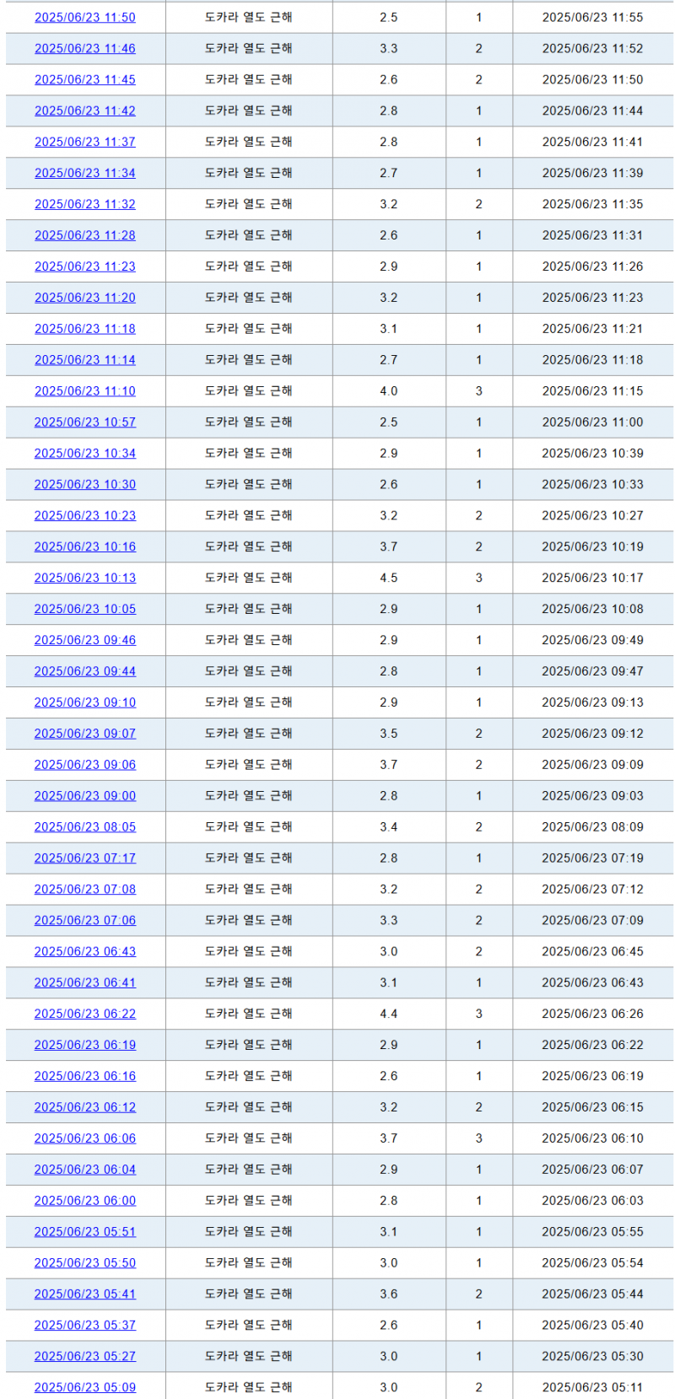675x1399 pixels.
Task: Open the 2025/06/23 06:06 earthquake link
Action: pyautogui.click(x=85, y=1140)
